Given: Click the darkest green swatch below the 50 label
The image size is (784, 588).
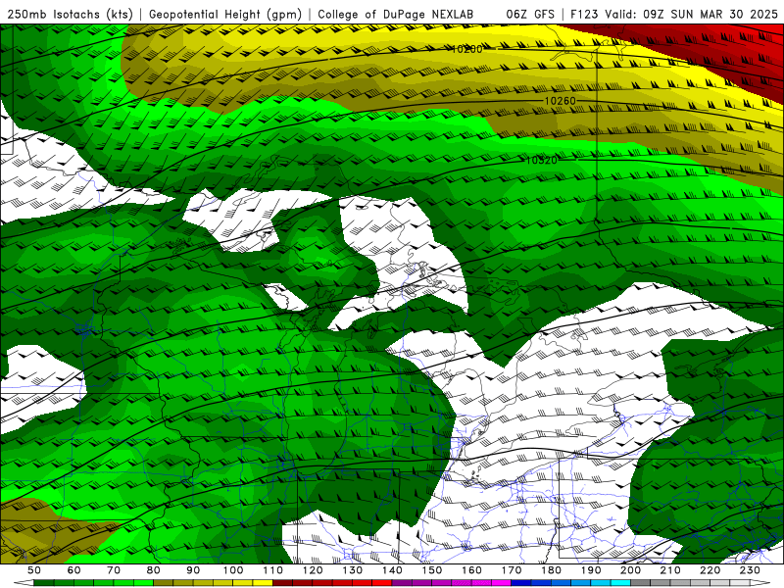Looking at the screenshot, I should [44, 583].
